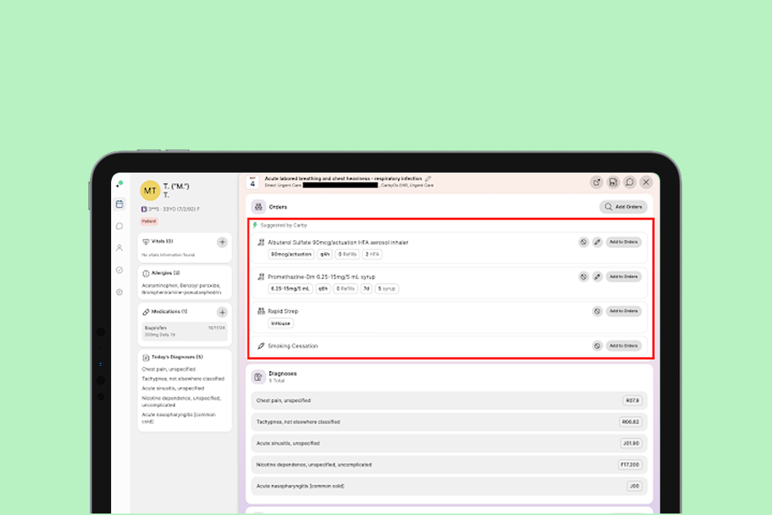Image resolution: width=772 pixels, height=515 pixels.
Task: Click the InHouse tag under Rapid Strep
Action: tap(281, 323)
